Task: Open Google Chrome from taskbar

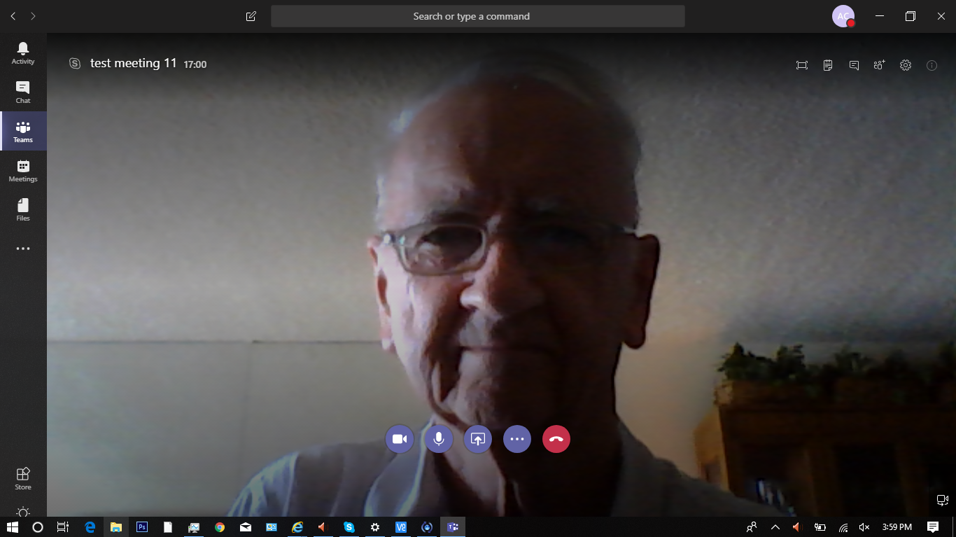Action: pos(220,527)
